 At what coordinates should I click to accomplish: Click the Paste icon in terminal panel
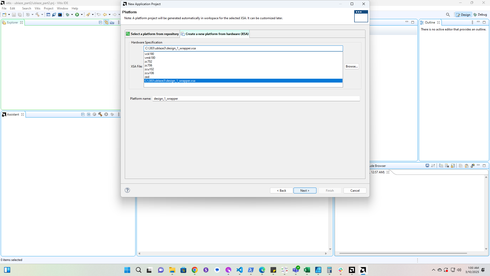[467, 166]
